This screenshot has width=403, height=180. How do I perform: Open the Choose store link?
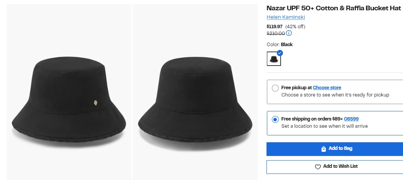click(327, 88)
